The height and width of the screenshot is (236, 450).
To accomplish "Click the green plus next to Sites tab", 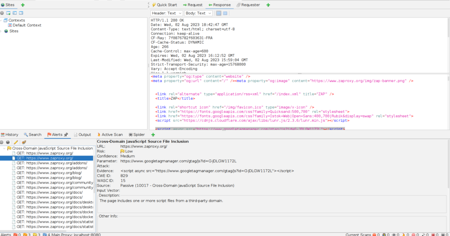I will (x=23, y=4).
